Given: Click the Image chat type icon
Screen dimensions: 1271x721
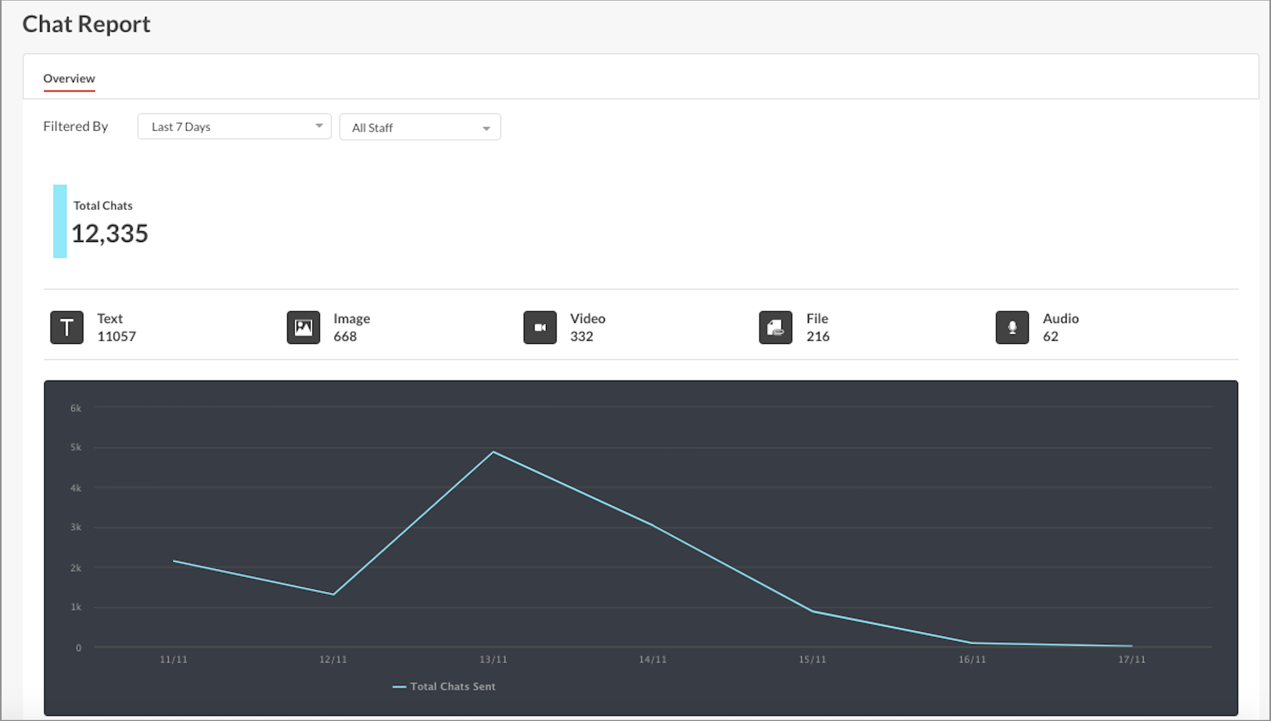Looking at the screenshot, I should pos(304,327).
